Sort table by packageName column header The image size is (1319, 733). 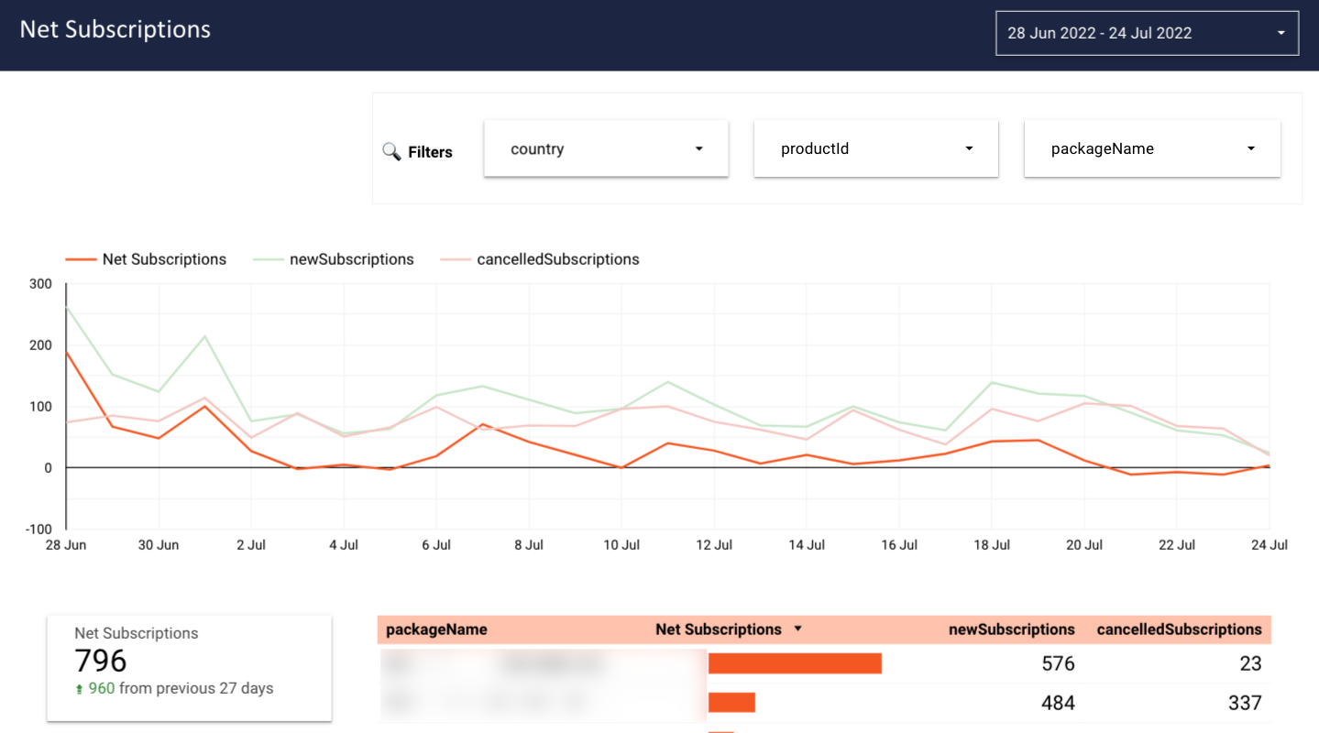coord(436,629)
